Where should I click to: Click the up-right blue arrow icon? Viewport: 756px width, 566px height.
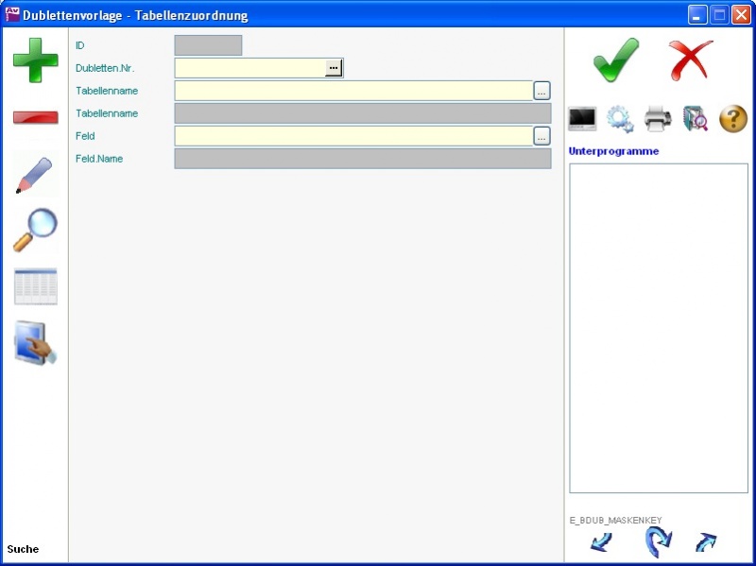pyautogui.click(x=706, y=542)
